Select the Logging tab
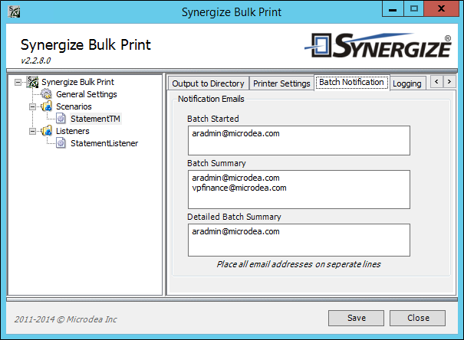 click(x=407, y=83)
